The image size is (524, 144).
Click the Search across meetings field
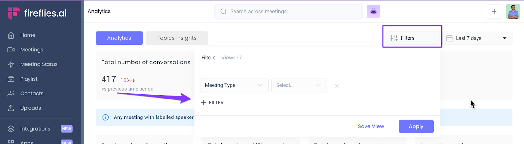coord(288,12)
